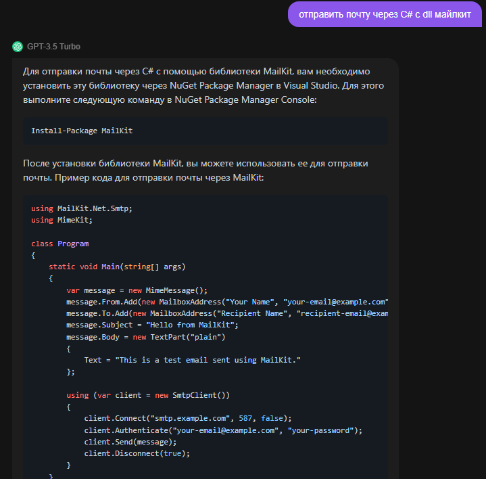
Task: Click the Install-Package MailKit command line
Action: pyautogui.click(x=82, y=131)
